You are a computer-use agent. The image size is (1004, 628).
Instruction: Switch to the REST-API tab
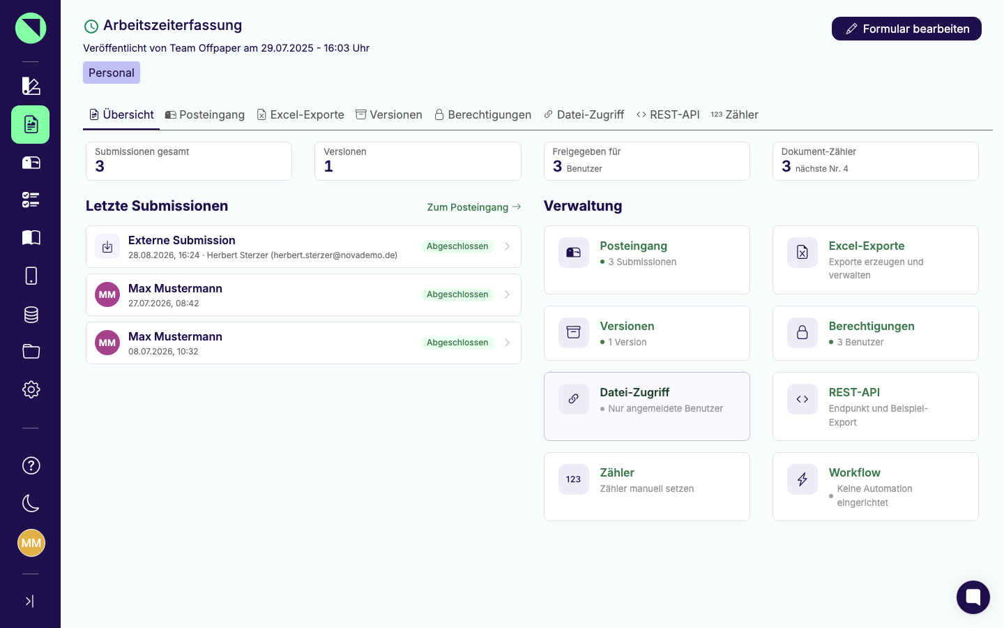tap(668, 114)
